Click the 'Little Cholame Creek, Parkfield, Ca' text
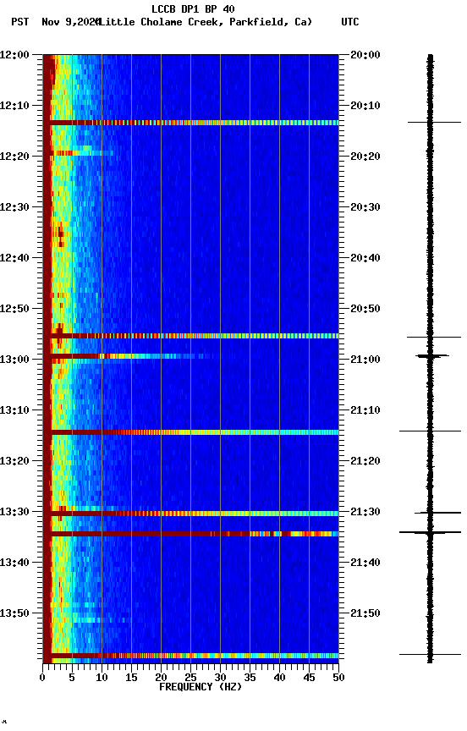Image resolution: width=467 pixels, height=731 pixels. click(x=206, y=22)
